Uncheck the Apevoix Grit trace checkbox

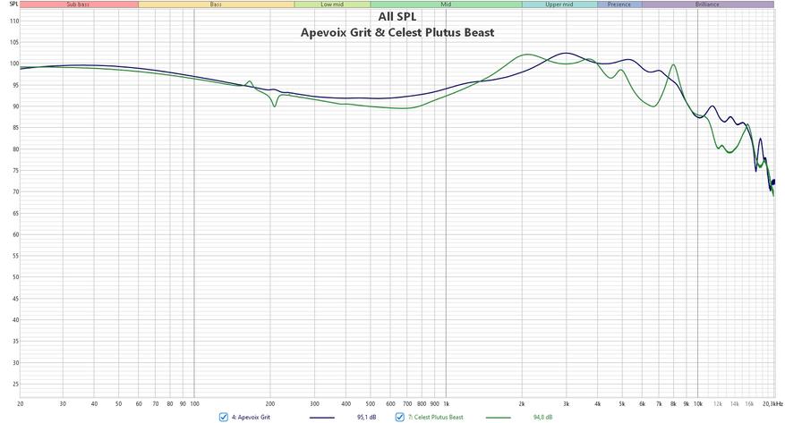(223, 417)
